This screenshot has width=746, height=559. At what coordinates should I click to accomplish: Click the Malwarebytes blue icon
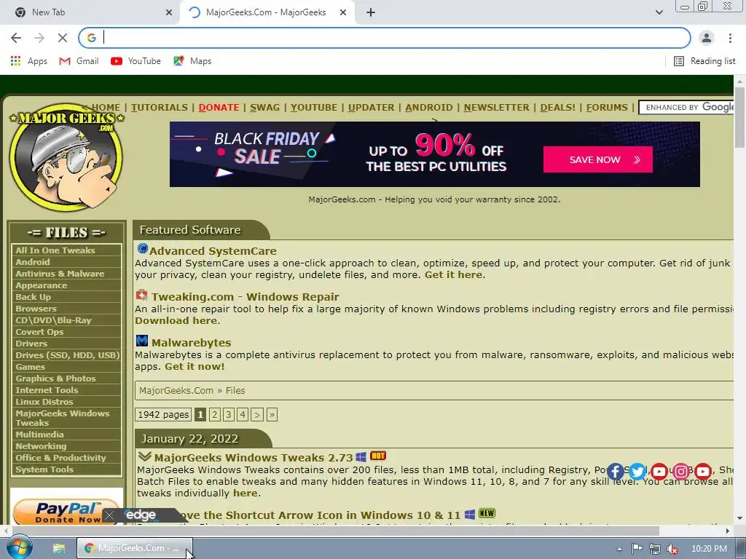pyautogui.click(x=142, y=341)
